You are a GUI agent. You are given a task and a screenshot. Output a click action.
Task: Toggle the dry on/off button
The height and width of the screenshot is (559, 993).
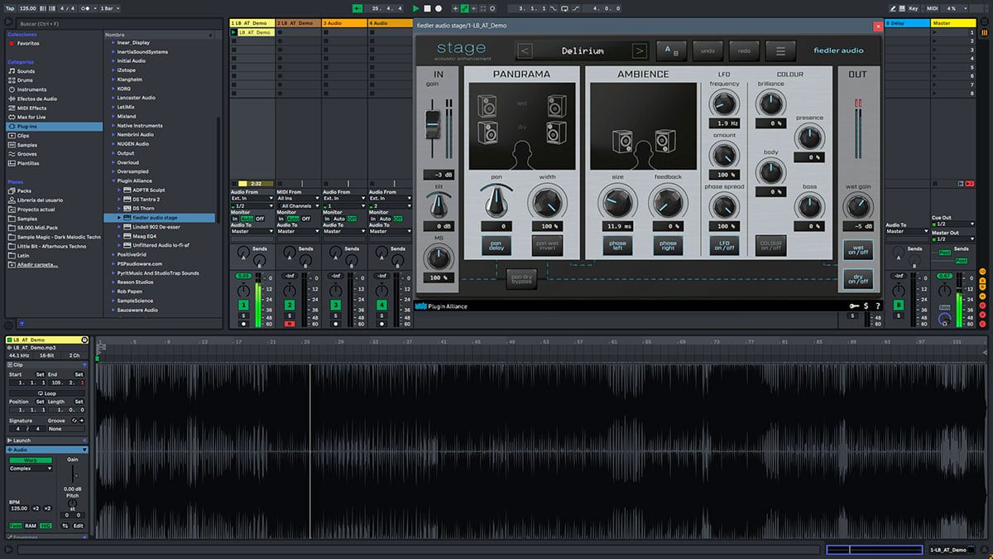(x=858, y=279)
